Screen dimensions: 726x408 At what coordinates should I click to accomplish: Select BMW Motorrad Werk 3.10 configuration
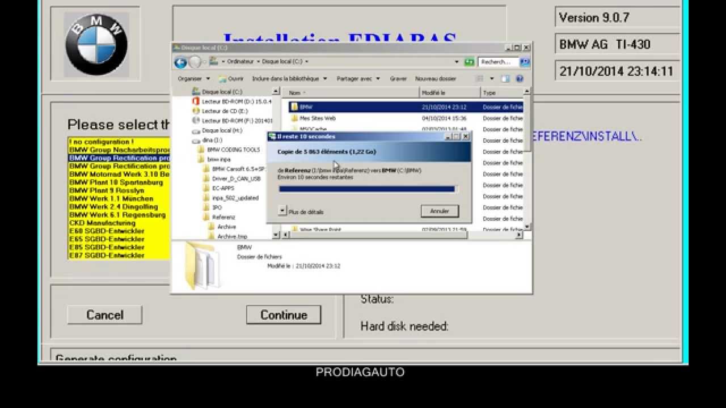pos(119,175)
